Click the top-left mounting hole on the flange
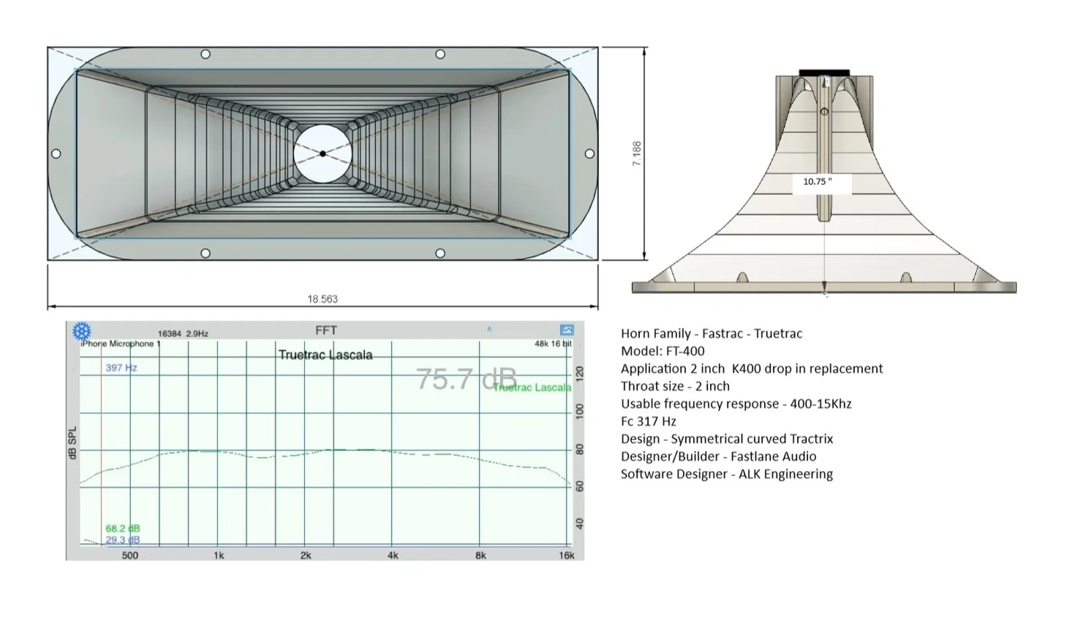The height and width of the screenshot is (623, 1078). tap(206, 54)
